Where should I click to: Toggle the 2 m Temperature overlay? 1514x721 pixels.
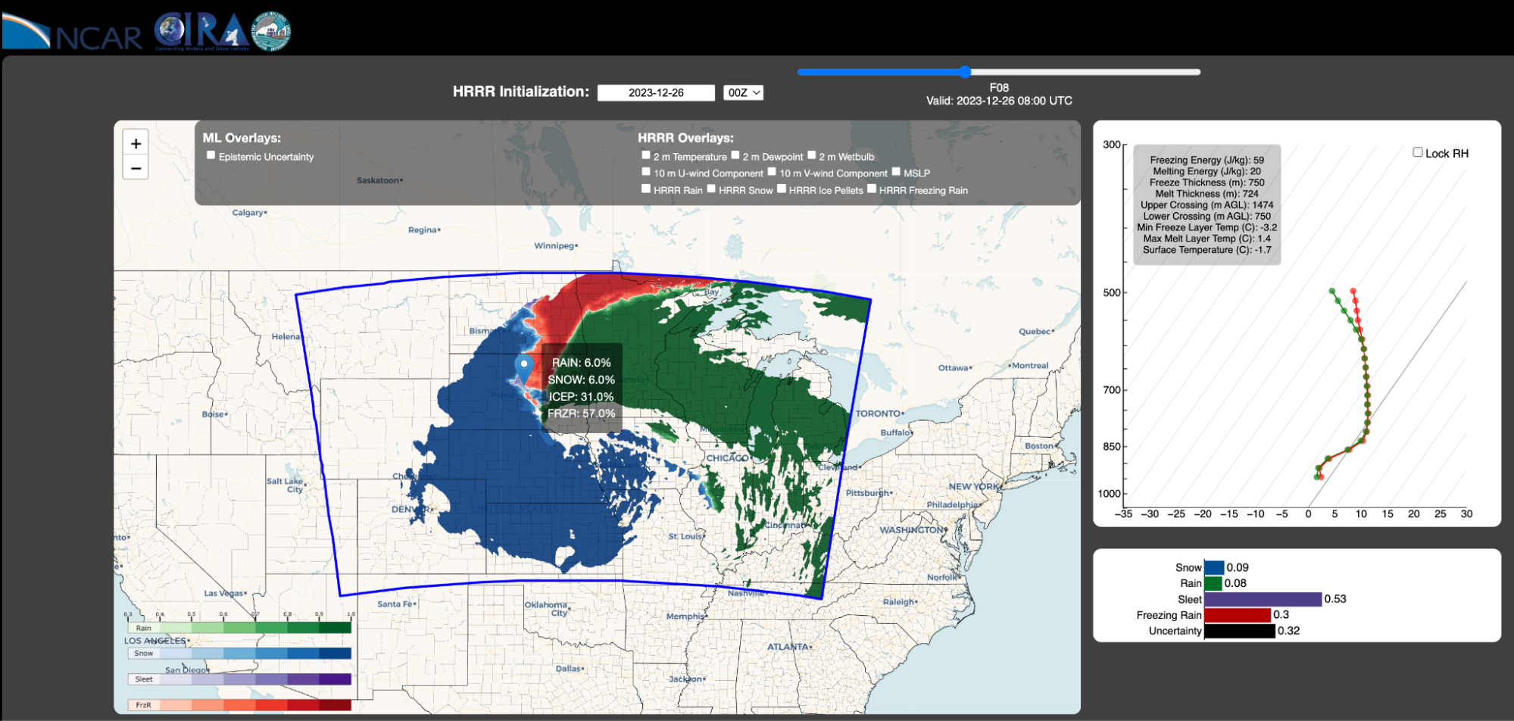pos(646,155)
